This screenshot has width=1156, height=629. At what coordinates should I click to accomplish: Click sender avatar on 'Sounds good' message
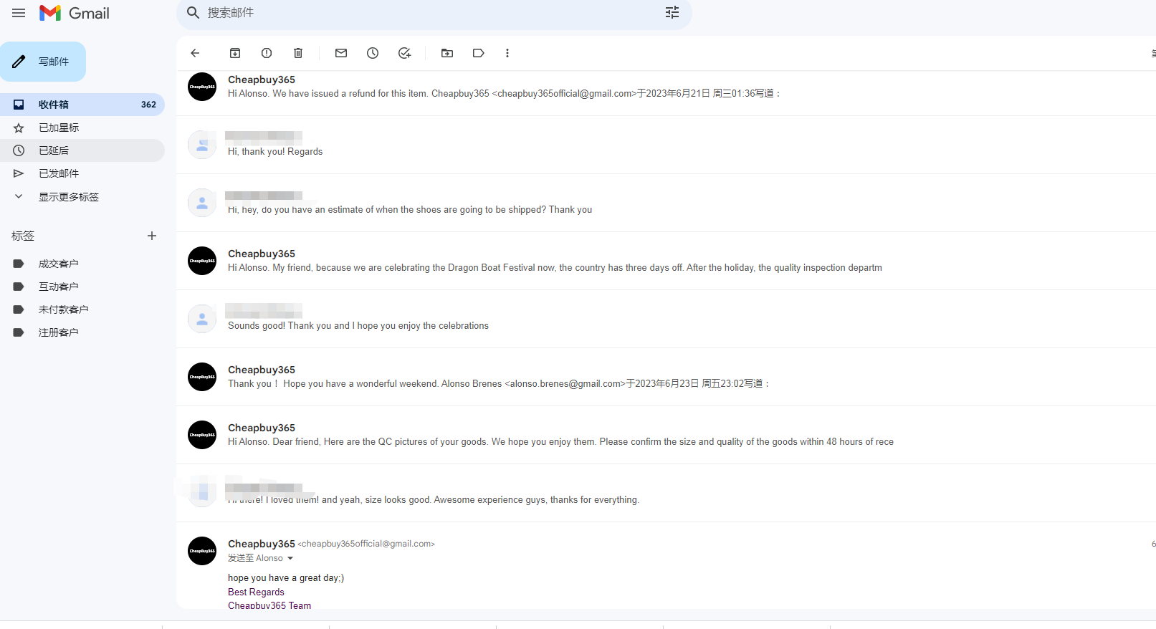click(202, 319)
